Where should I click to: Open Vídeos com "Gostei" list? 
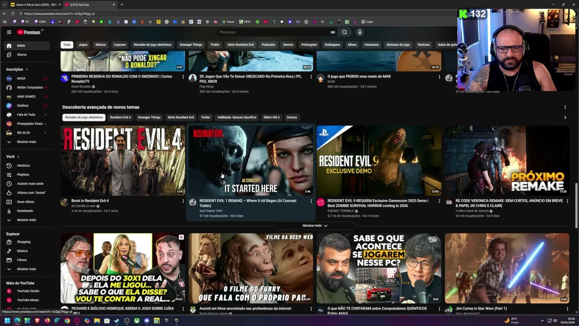pyautogui.click(x=27, y=192)
